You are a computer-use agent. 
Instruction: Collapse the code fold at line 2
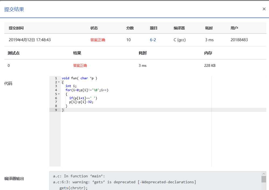pos(59,82)
